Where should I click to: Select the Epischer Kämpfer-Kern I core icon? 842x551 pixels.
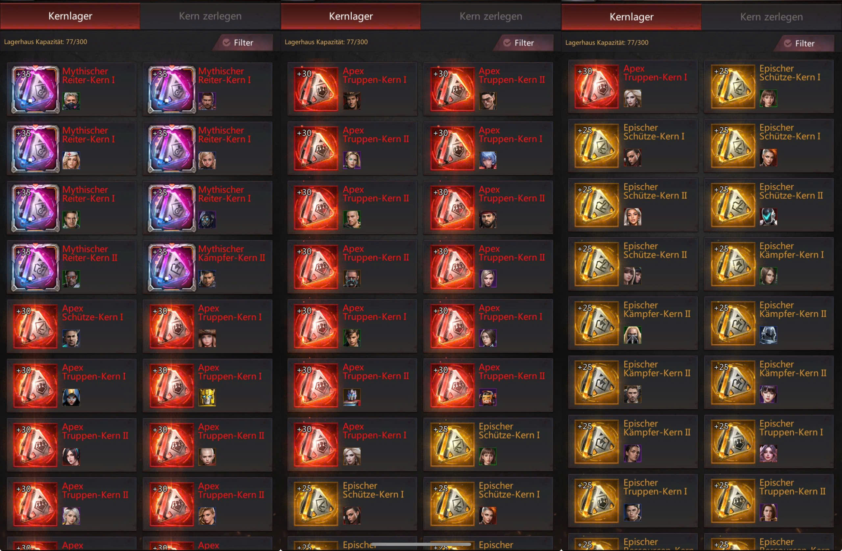click(733, 264)
